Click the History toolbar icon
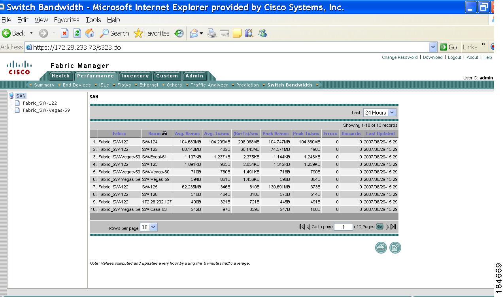504x297 pixels. tap(179, 34)
